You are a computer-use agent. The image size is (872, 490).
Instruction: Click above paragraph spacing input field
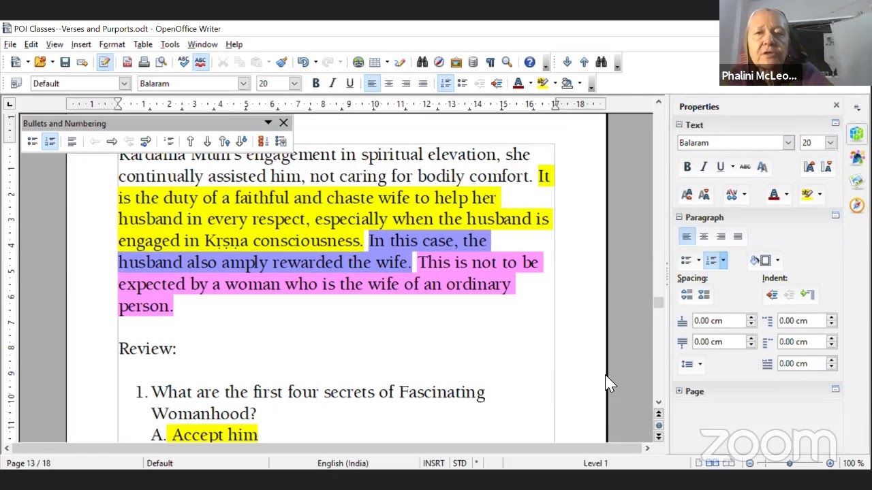pyautogui.click(x=719, y=321)
